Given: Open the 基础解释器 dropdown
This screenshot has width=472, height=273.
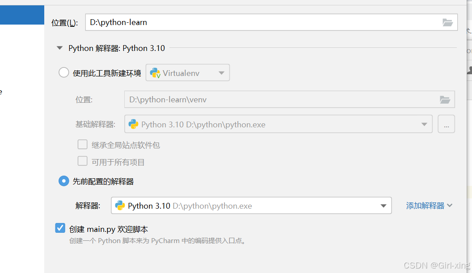Looking at the screenshot, I should 424,124.
